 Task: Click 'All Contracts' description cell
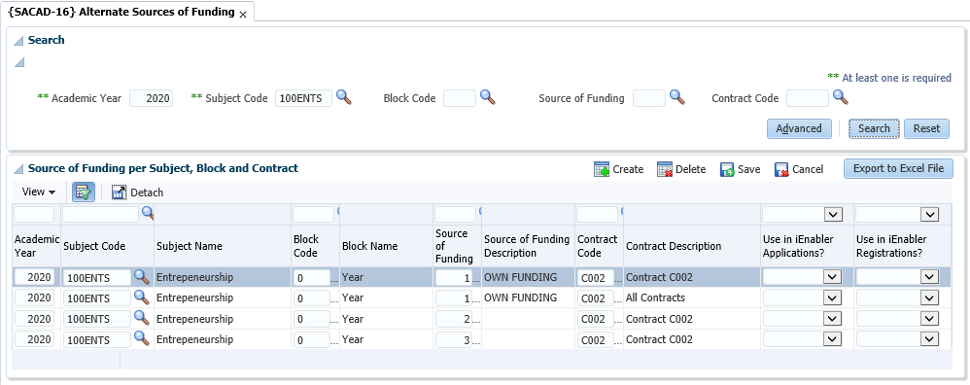point(656,297)
